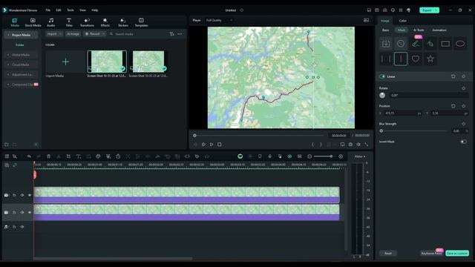Open the File menu
The width and height of the screenshot is (475, 267).
click(47, 10)
